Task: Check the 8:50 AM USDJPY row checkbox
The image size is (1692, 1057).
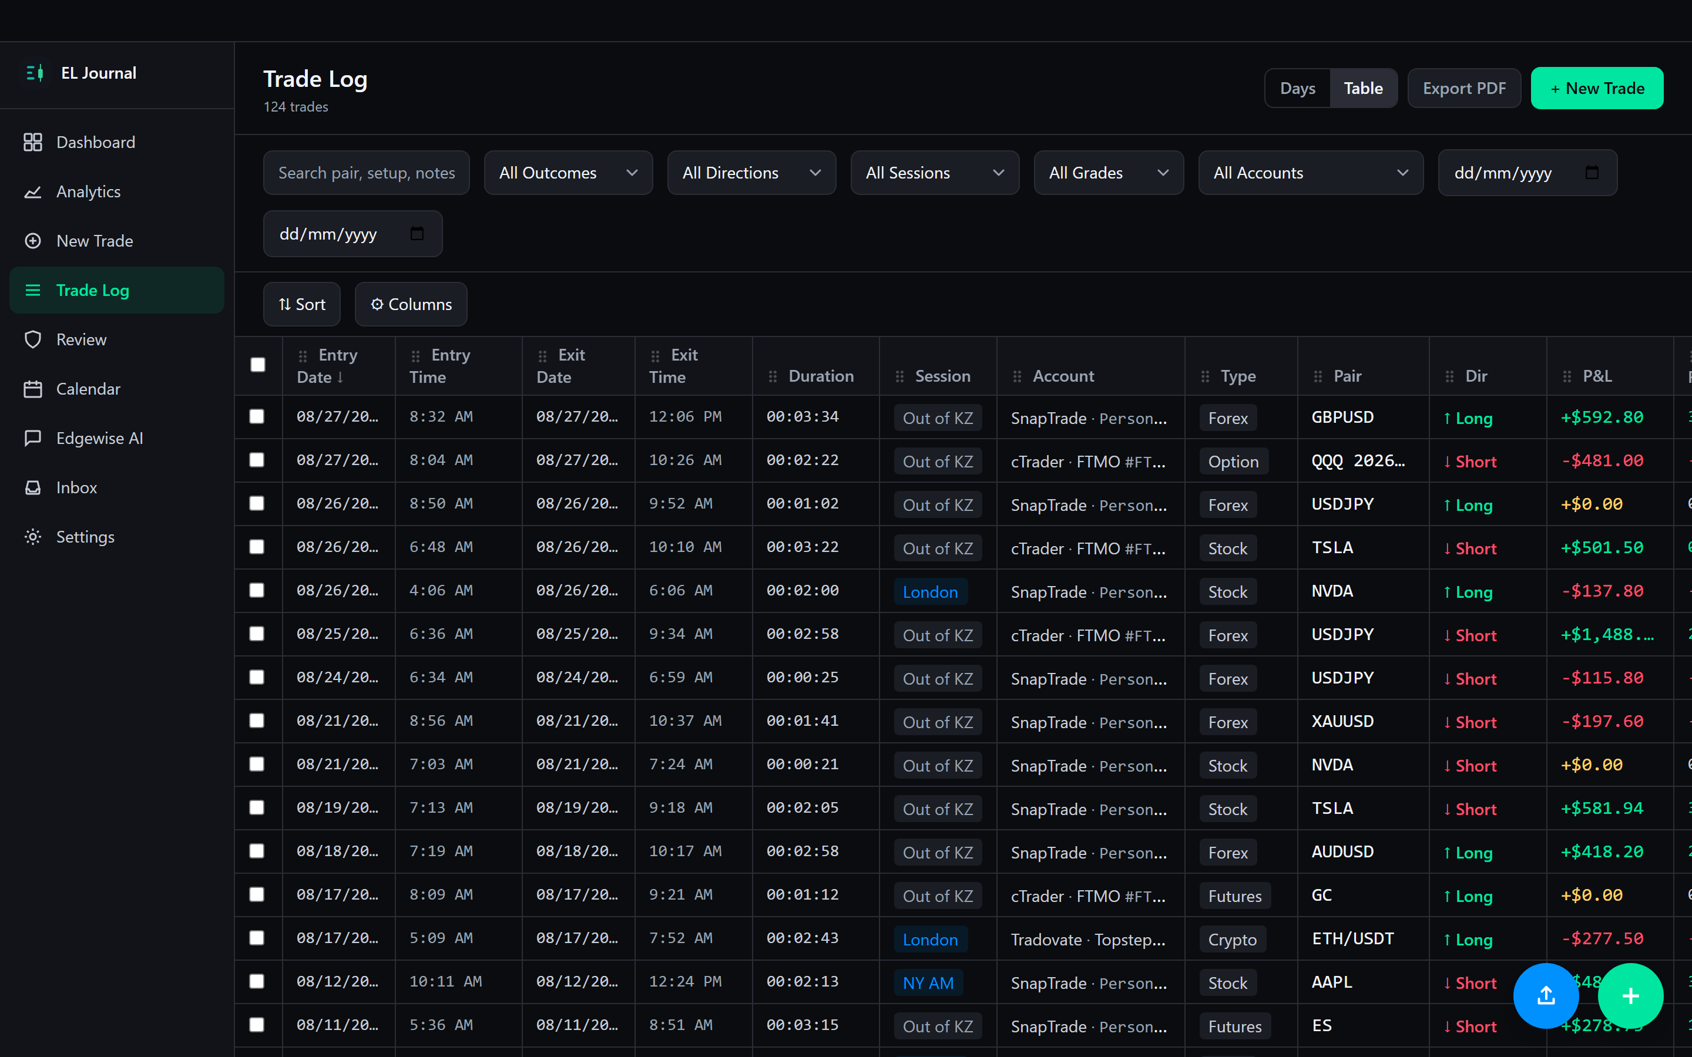Action: tap(257, 503)
